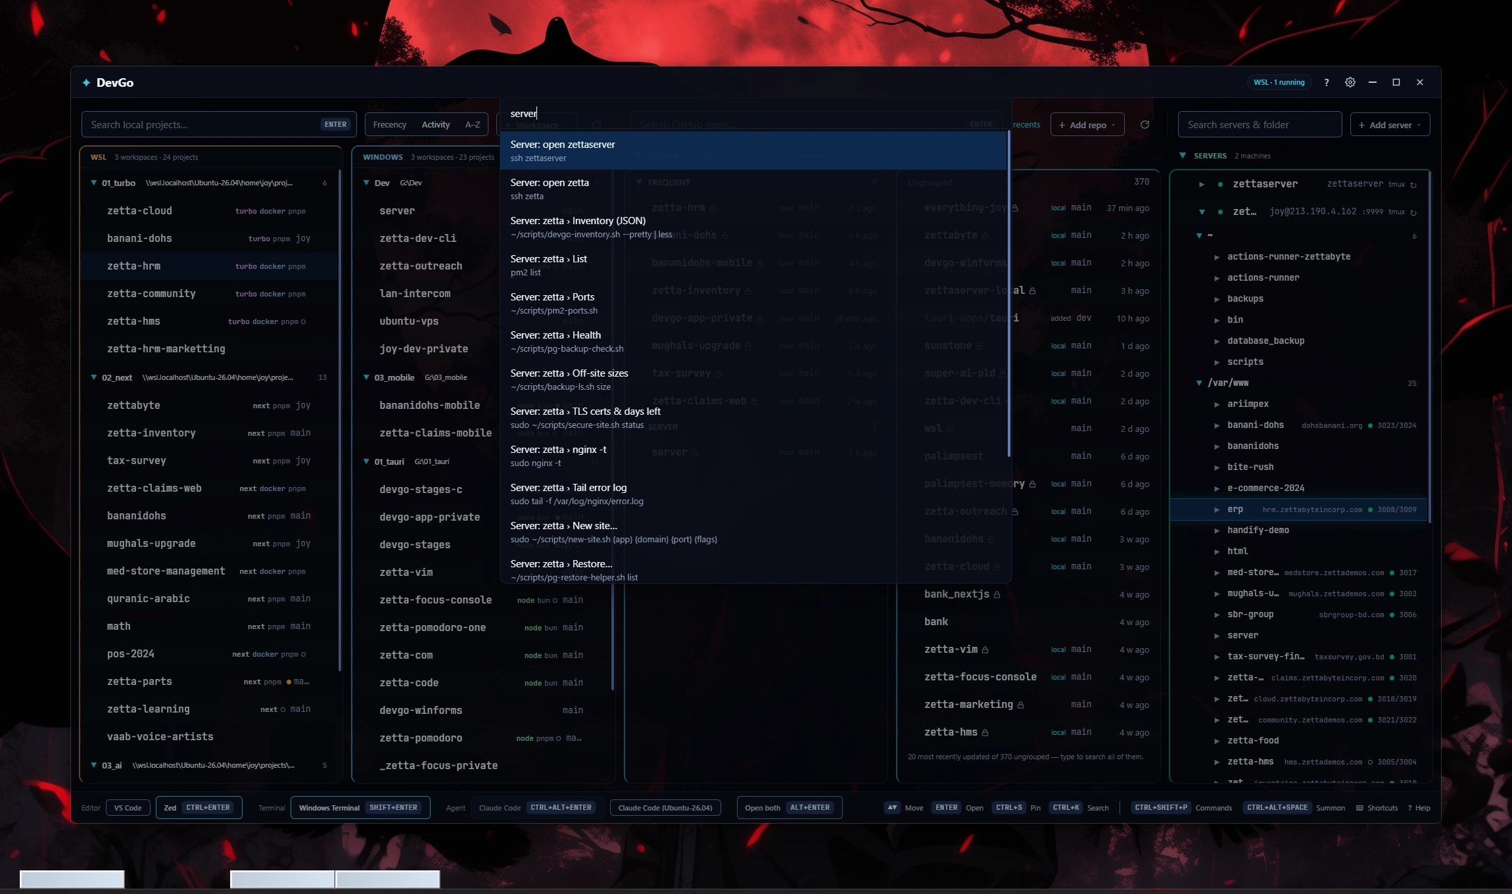Click the command palette scrollbar
The width and height of the screenshot is (1512, 894).
1008,294
